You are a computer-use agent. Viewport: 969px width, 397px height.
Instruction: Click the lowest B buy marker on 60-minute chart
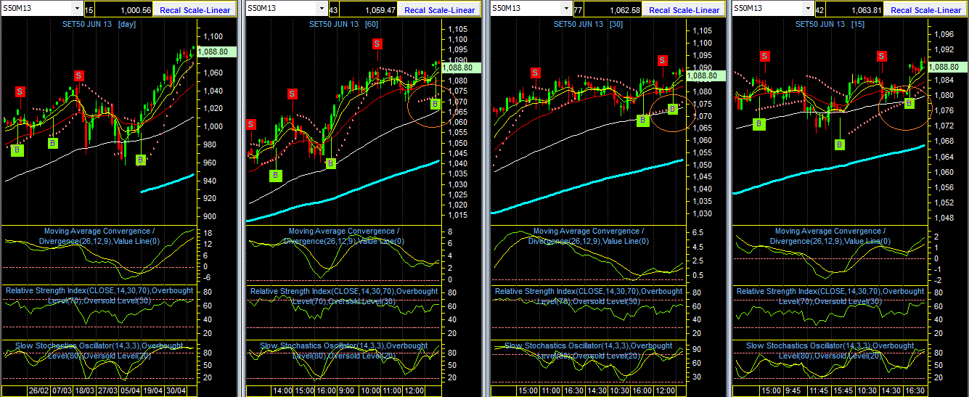point(275,175)
